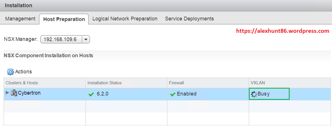Click the alexhunt86.wordpress.com link
The image size is (332, 126).
tap(282, 31)
